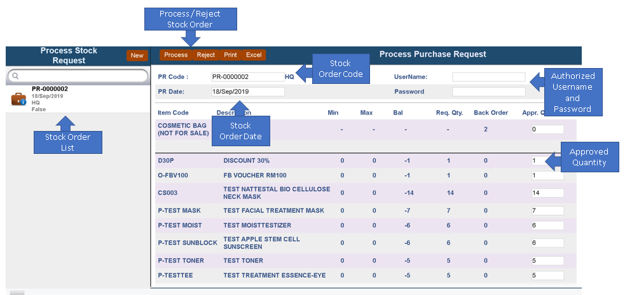Edit approved quantity for P-TEST TONER
This screenshot has height=295, width=625.
[547, 261]
